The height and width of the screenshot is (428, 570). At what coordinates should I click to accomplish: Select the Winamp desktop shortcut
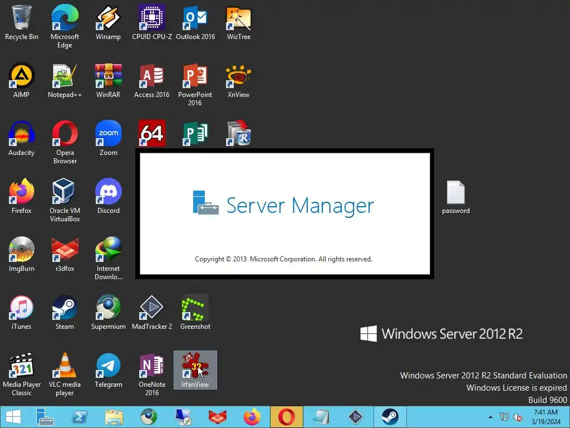(108, 22)
